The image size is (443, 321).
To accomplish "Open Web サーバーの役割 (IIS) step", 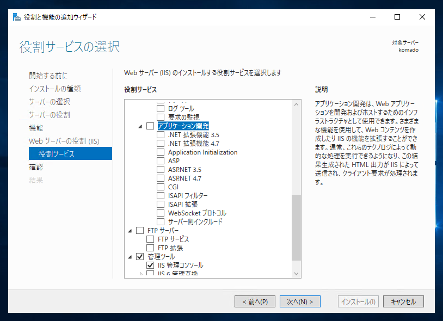I will [64, 141].
